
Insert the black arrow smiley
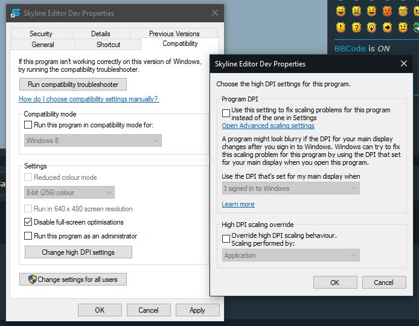(x=387, y=27)
